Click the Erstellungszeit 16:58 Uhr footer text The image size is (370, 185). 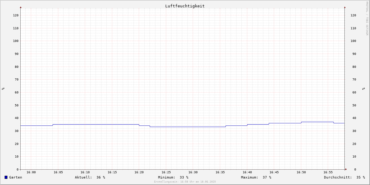point(185,182)
